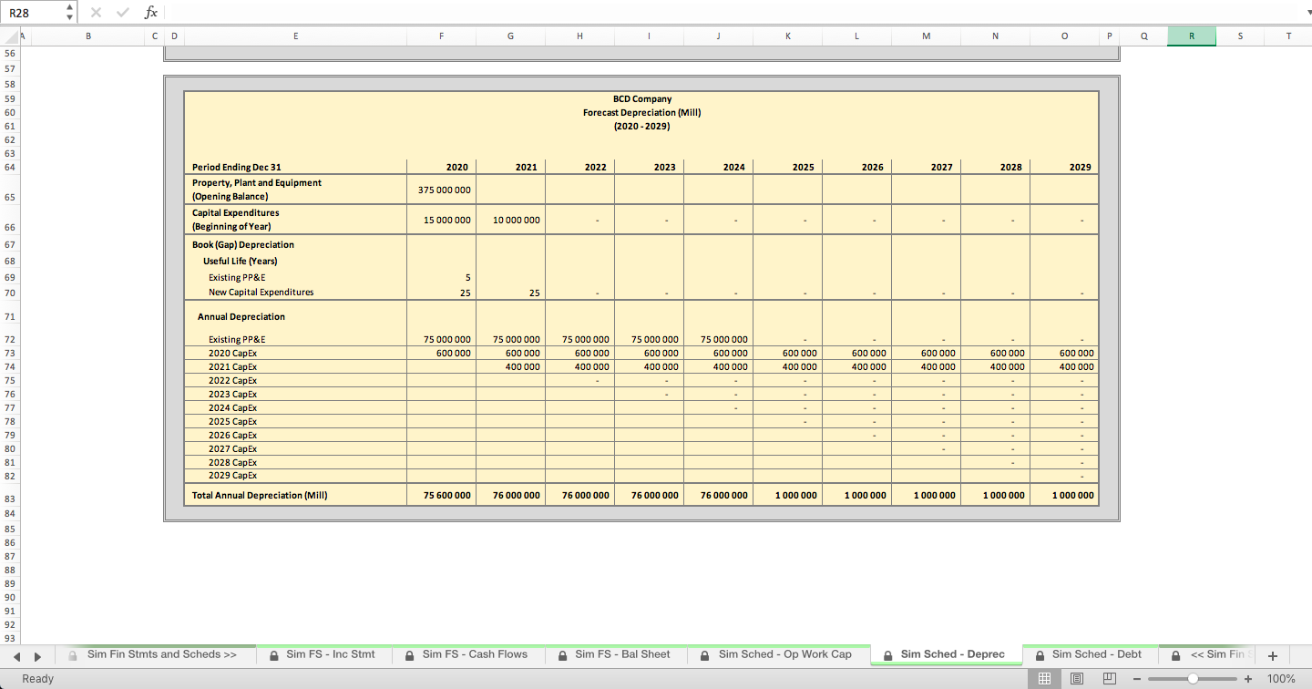Viewport: 1312px width, 689px height.
Task: Add a new sheet with the plus icon
Action: point(1273,655)
